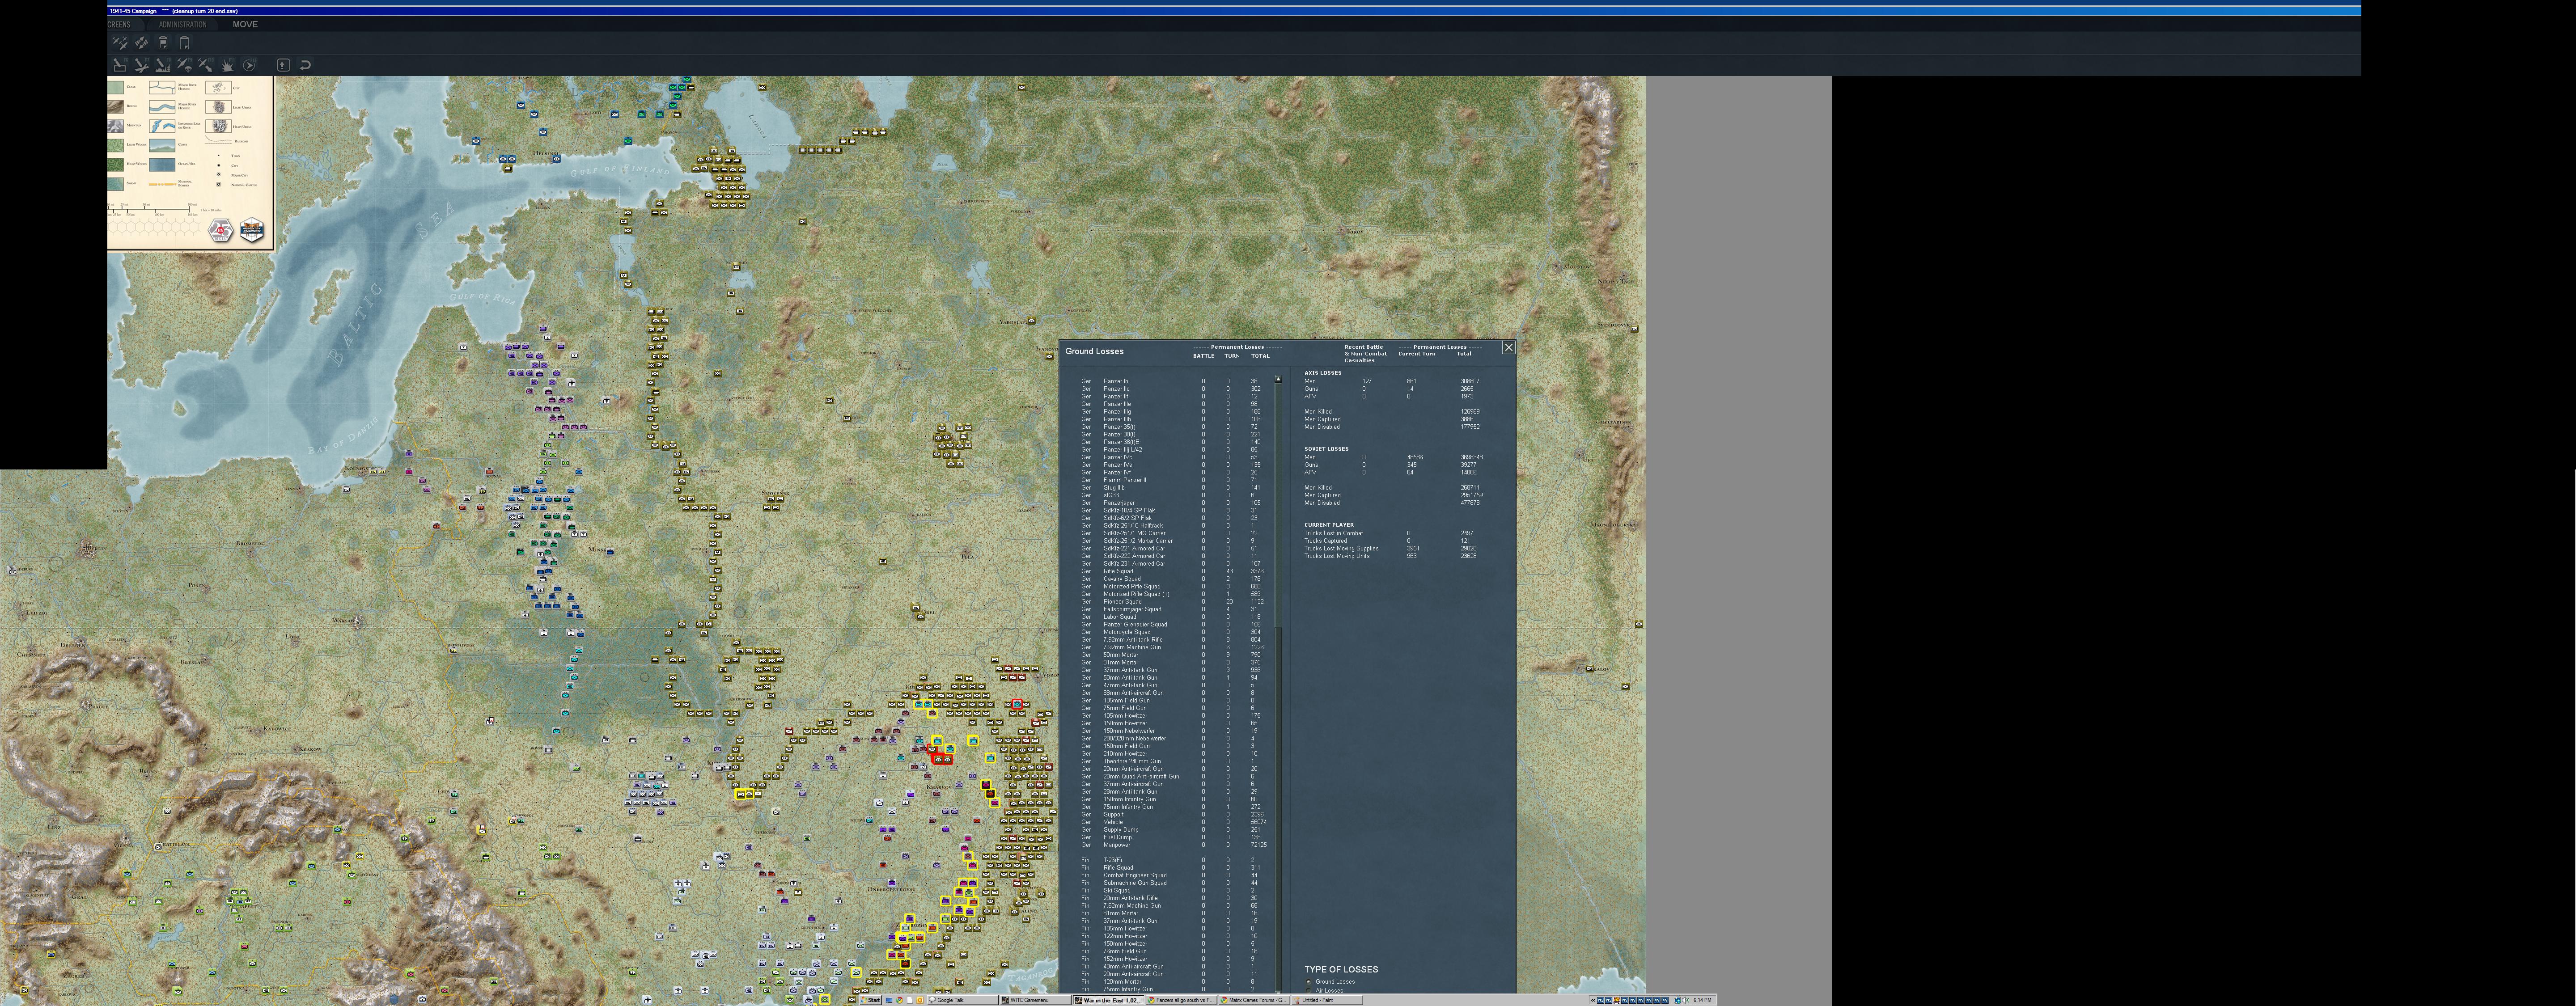Click the Gulf of Finland map label
This screenshot has height=1006, width=2576.
point(620,170)
